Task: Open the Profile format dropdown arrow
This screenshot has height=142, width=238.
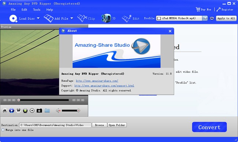Action: (x=205, y=18)
